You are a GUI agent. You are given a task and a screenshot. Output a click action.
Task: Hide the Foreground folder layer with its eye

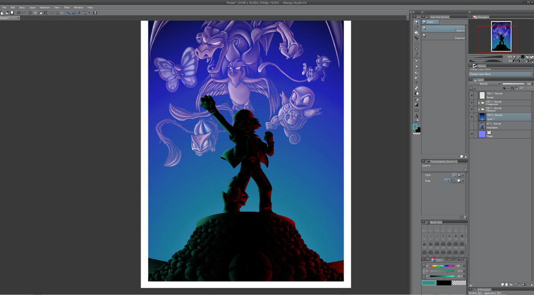click(472, 103)
